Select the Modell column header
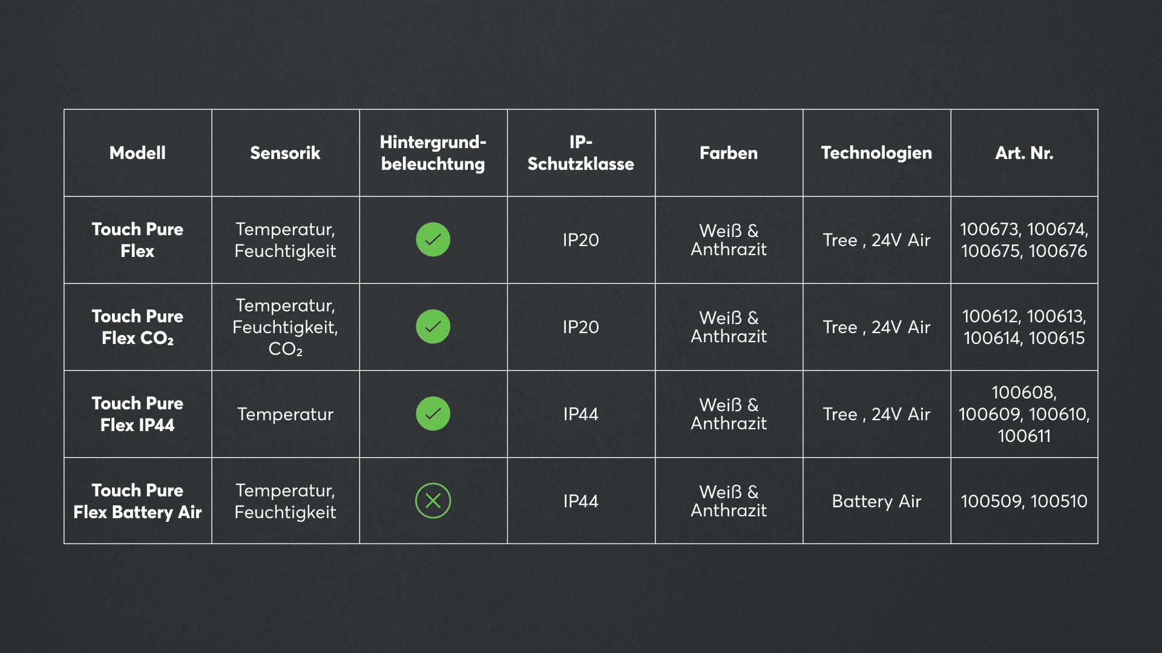The image size is (1162, 653). (137, 153)
